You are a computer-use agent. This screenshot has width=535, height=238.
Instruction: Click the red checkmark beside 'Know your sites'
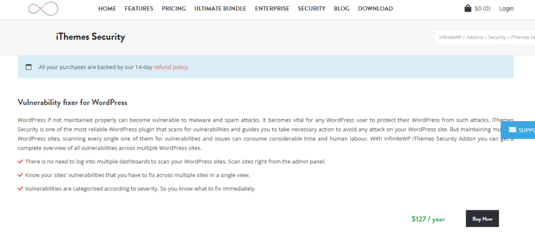click(20, 175)
